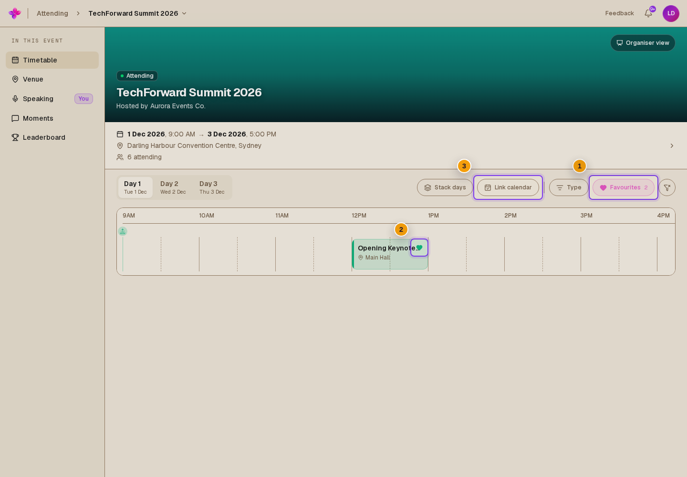Switch to Organiser view

[643, 43]
